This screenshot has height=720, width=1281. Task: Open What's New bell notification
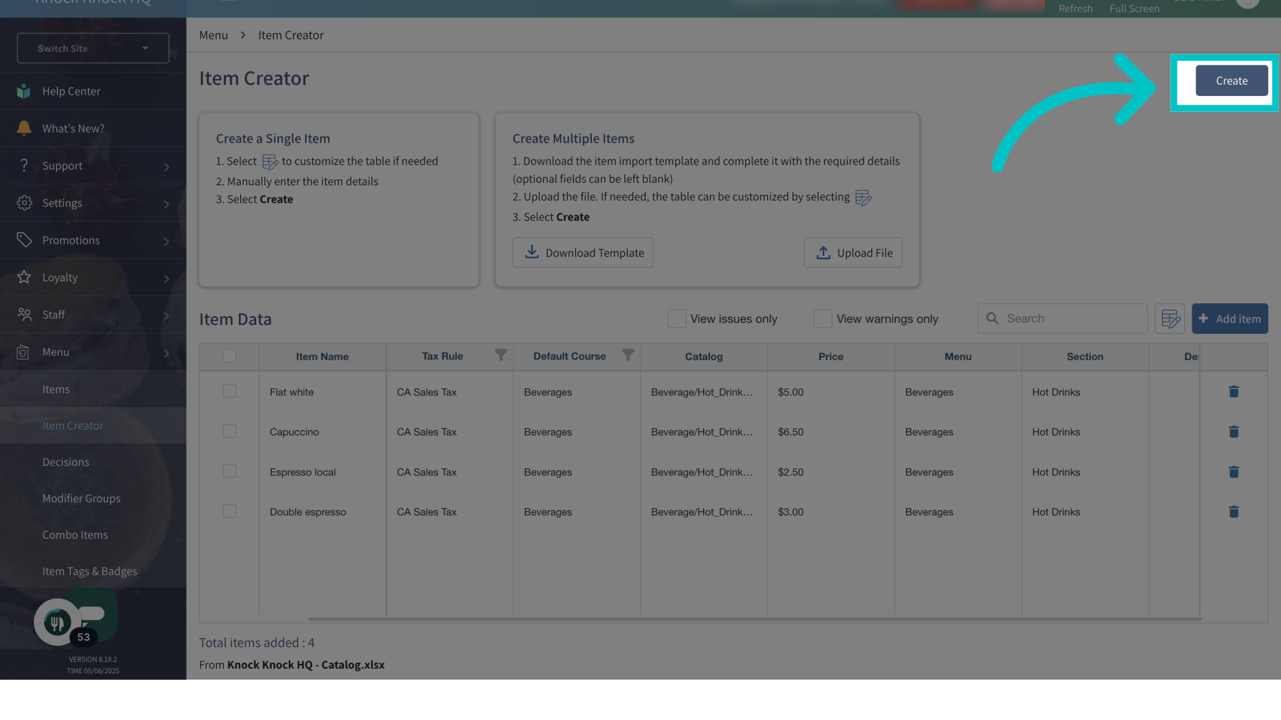click(24, 128)
